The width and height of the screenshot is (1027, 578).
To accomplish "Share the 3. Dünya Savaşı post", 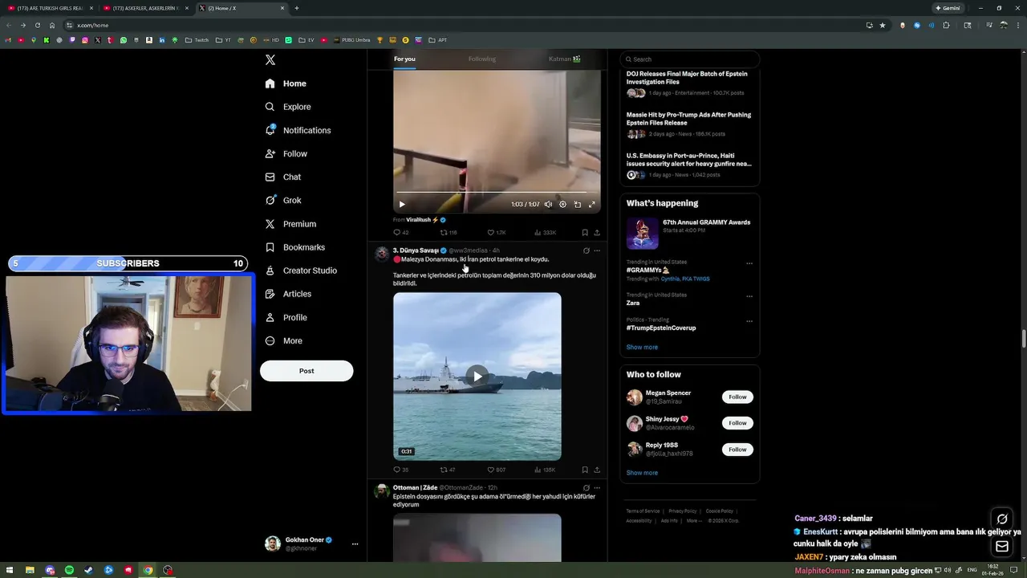I will click(597, 470).
